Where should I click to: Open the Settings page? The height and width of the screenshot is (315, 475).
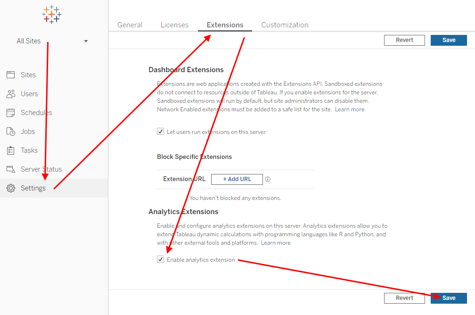pos(54,188)
